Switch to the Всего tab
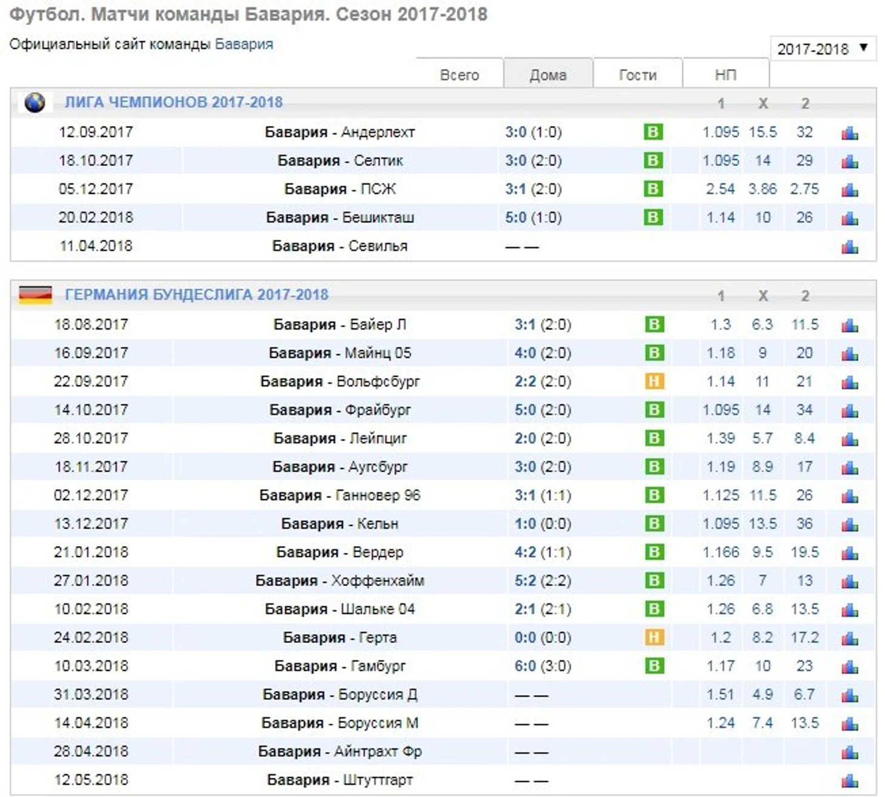The image size is (885, 797). tap(459, 75)
